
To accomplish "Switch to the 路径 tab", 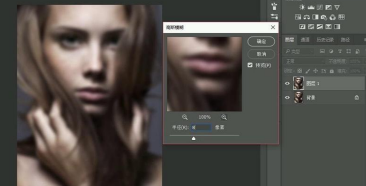I will coord(345,40).
